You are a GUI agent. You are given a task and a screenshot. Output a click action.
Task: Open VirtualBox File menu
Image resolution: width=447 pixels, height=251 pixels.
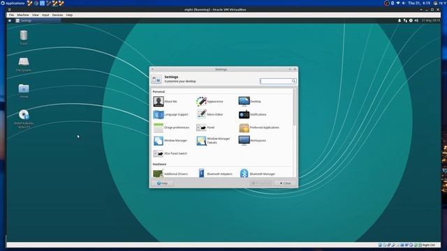11,15
